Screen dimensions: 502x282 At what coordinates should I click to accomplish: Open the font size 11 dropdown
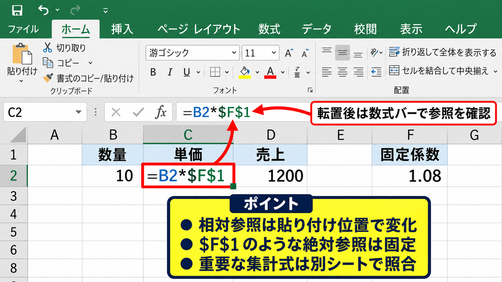pyautogui.click(x=274, y=53)
